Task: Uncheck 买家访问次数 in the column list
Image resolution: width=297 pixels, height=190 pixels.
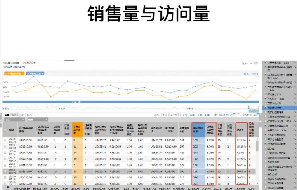Action: (x=266, y=108)
